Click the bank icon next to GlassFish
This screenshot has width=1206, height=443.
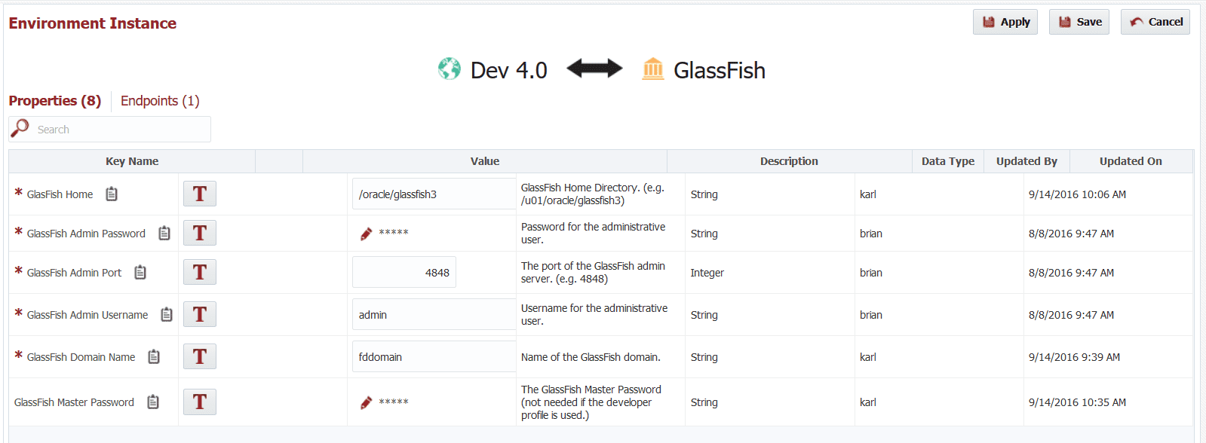653,69
